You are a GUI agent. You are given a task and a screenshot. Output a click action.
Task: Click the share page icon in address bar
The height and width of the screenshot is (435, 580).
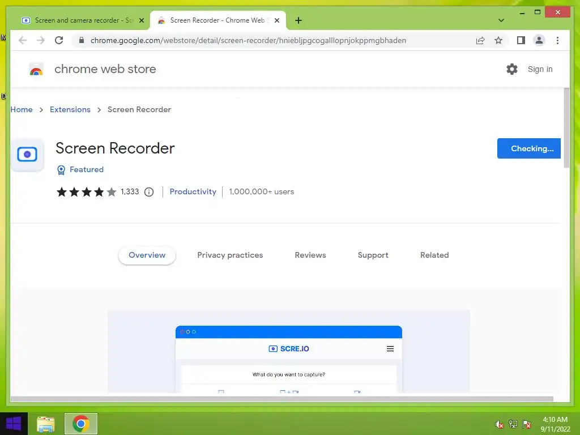pos(480,40)
